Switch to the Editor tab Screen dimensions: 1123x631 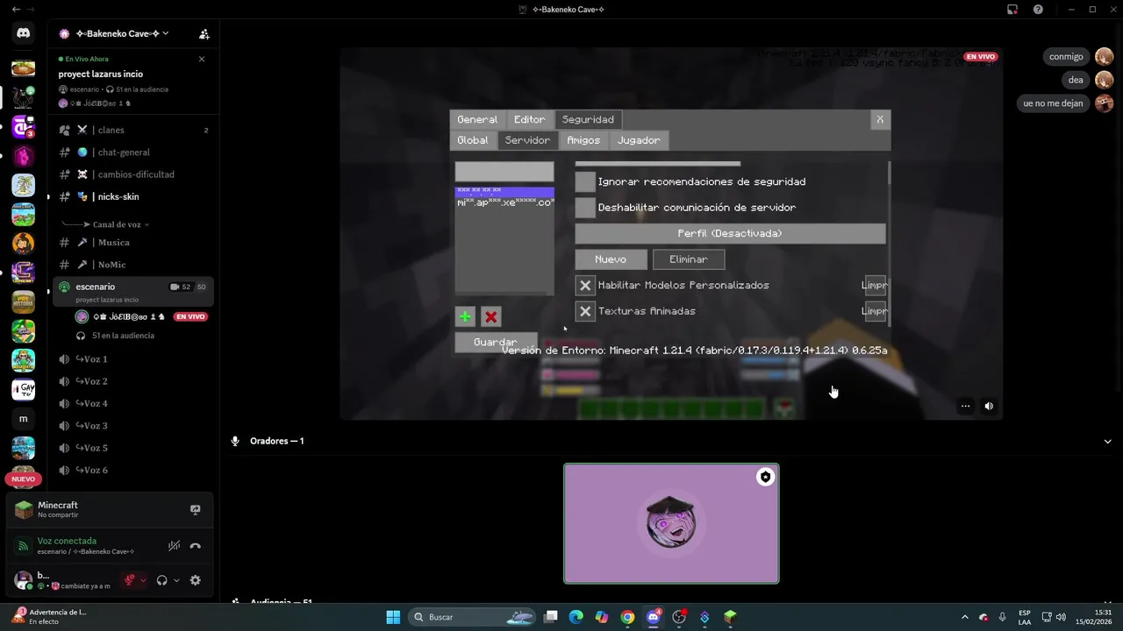coord(529,119)
